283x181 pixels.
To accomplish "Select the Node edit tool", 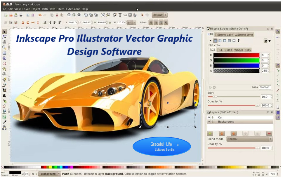I will pyautogui.click(x=4, y=37).
